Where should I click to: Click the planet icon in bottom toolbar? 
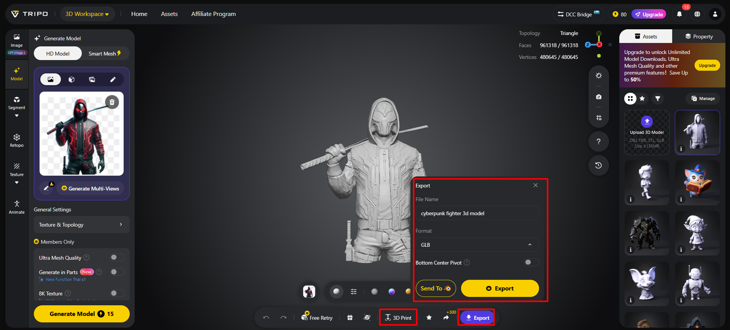pyautogui.click(x=367, y=317)
